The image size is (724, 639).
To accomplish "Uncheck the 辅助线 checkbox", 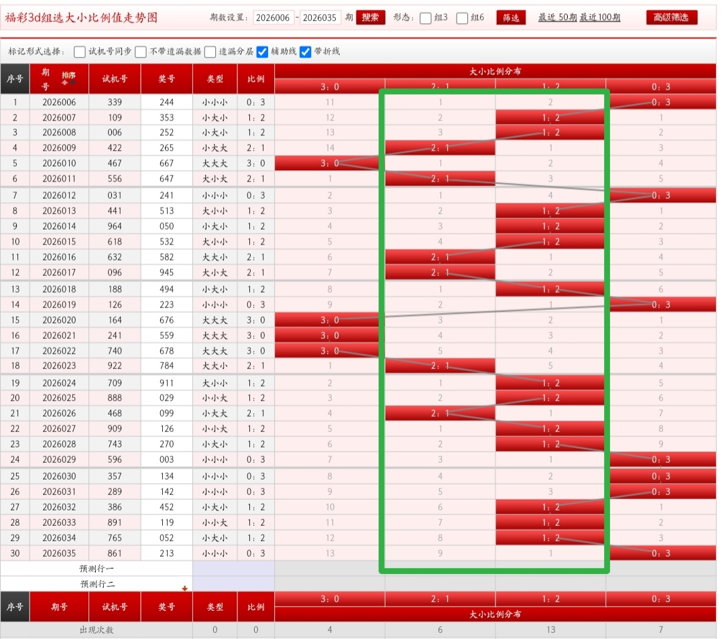I will (x=263, y=52).
